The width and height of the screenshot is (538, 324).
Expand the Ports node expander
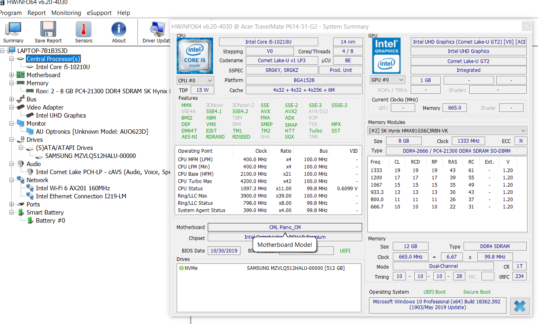[x=12, y=204]
